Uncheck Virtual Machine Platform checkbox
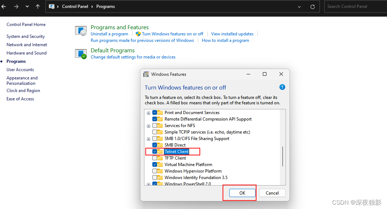This screenshot has width=387, height=209. (155, 164)
